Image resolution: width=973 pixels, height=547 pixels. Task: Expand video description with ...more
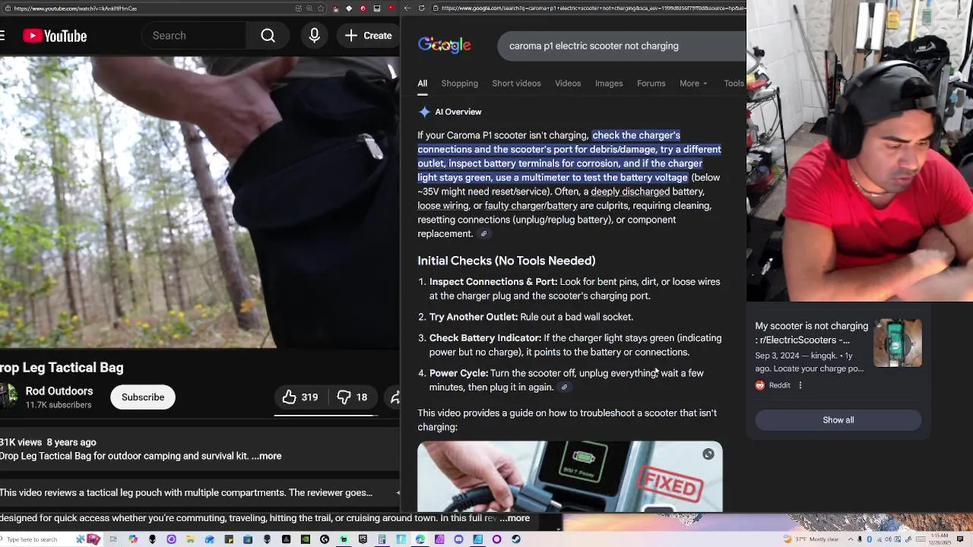pyautogui.click(x=267, y=456)
